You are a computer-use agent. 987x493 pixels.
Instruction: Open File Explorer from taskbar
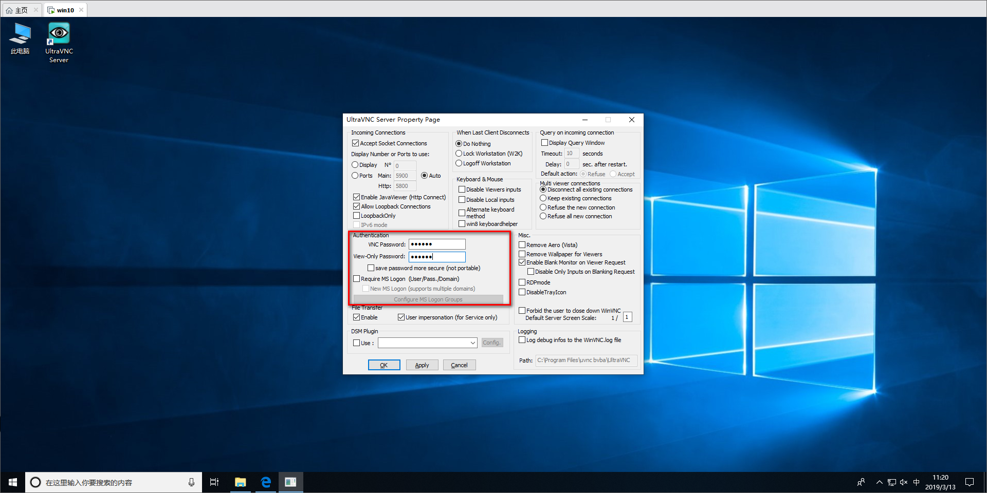click(240, 482)
